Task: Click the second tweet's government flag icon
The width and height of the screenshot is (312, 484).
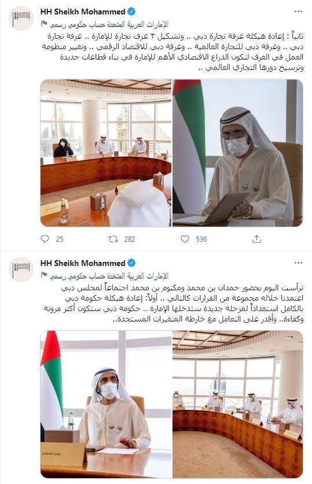Action: tap(44, 275)
